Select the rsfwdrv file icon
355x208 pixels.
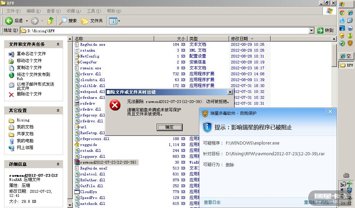tap(77, 103)
